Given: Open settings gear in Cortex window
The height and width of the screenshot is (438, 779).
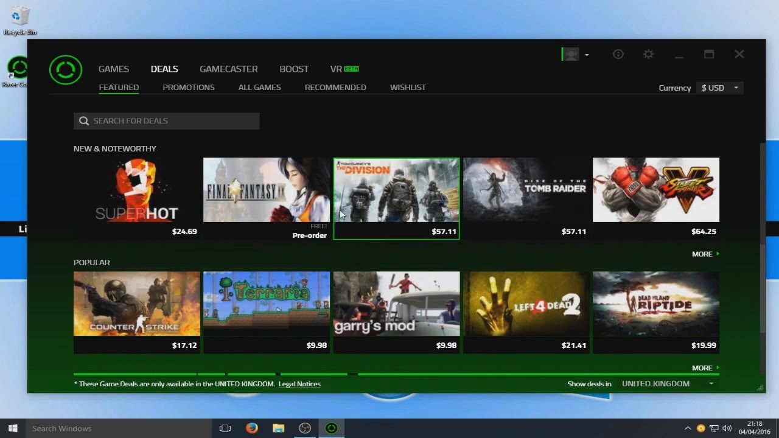Looking at the screenshot, I should click(649, 54).
